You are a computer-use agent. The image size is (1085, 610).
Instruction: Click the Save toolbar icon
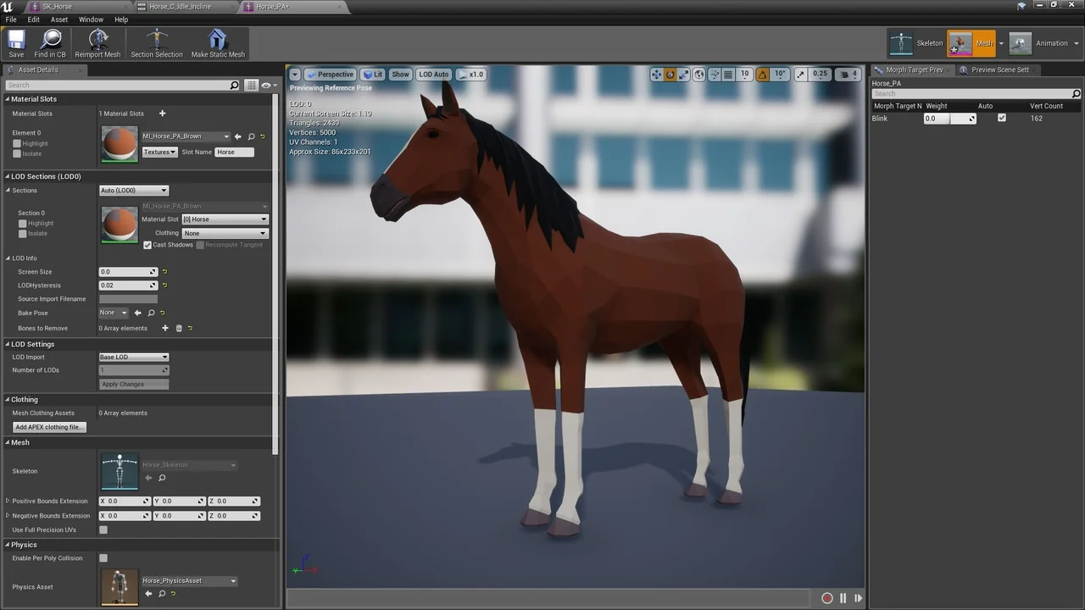coord(16,43)
